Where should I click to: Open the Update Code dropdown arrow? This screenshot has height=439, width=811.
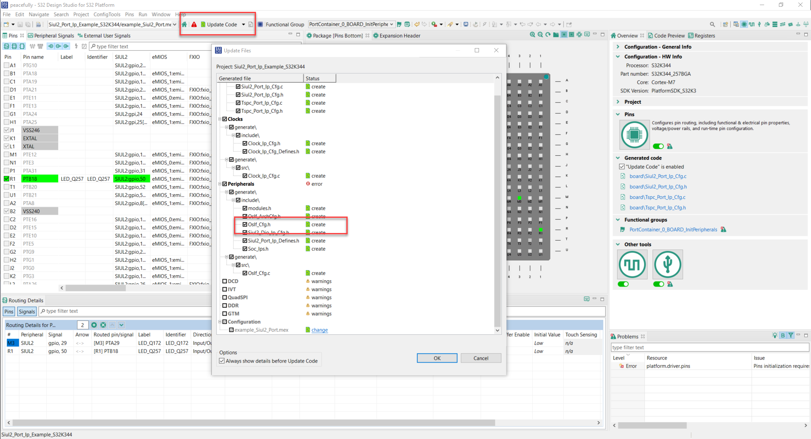click(243, 24)
